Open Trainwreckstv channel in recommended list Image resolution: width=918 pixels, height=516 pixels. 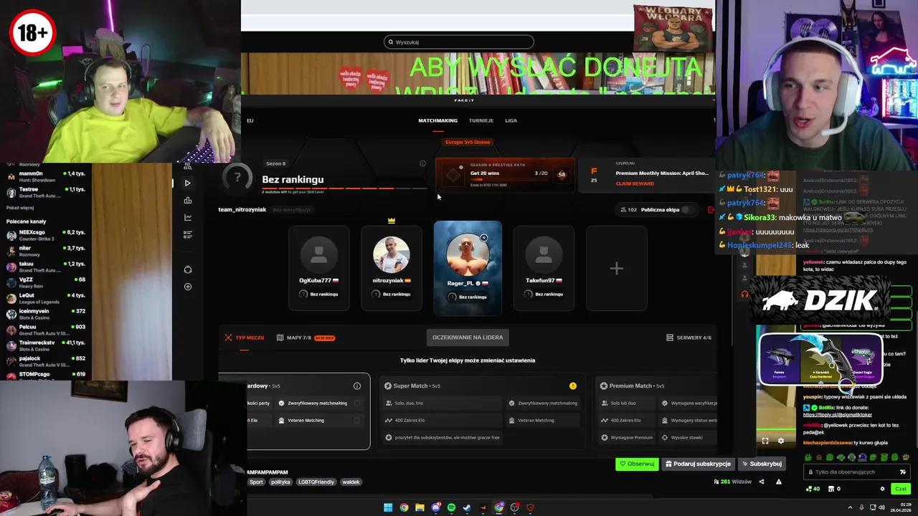(46, 345)
